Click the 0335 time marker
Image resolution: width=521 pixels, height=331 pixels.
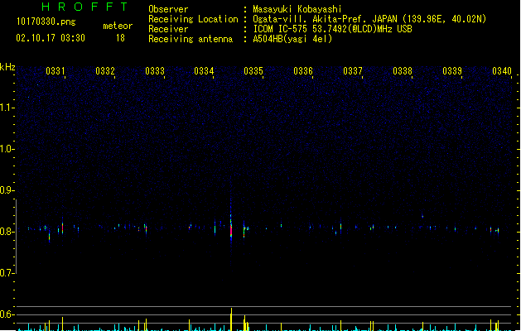tap(253, 71)
